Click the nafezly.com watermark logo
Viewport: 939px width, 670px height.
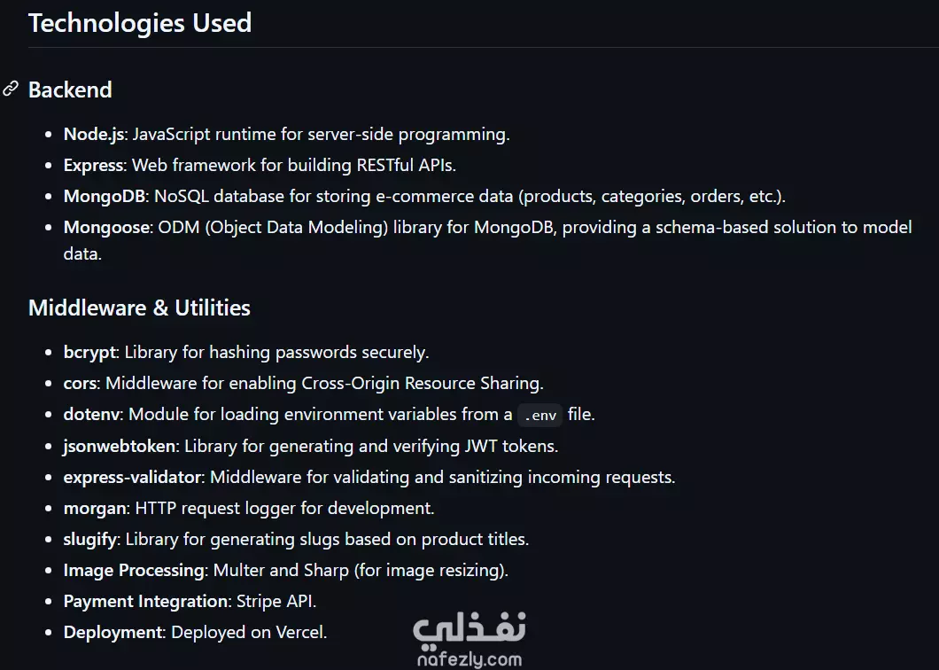point(469,640)
